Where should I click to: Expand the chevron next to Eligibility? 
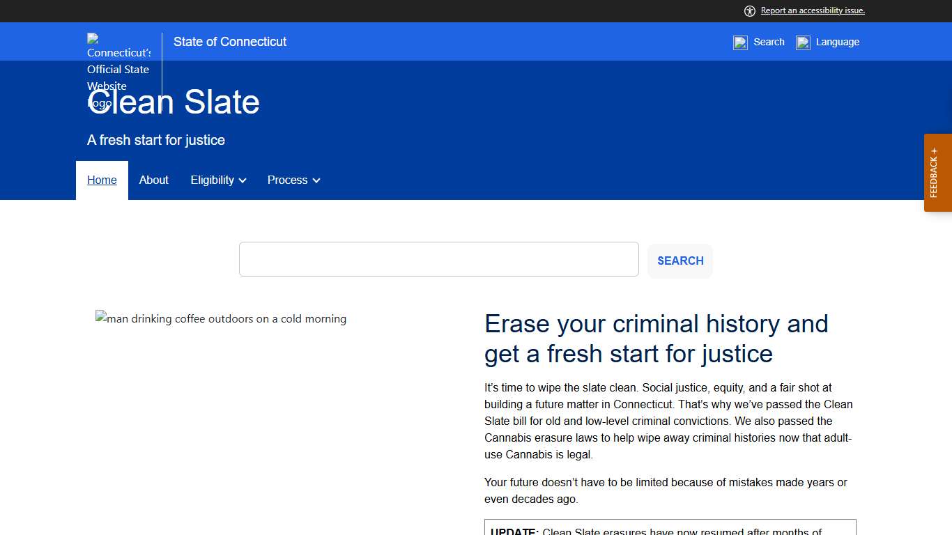pyautogui.click(x=243, y=180)
